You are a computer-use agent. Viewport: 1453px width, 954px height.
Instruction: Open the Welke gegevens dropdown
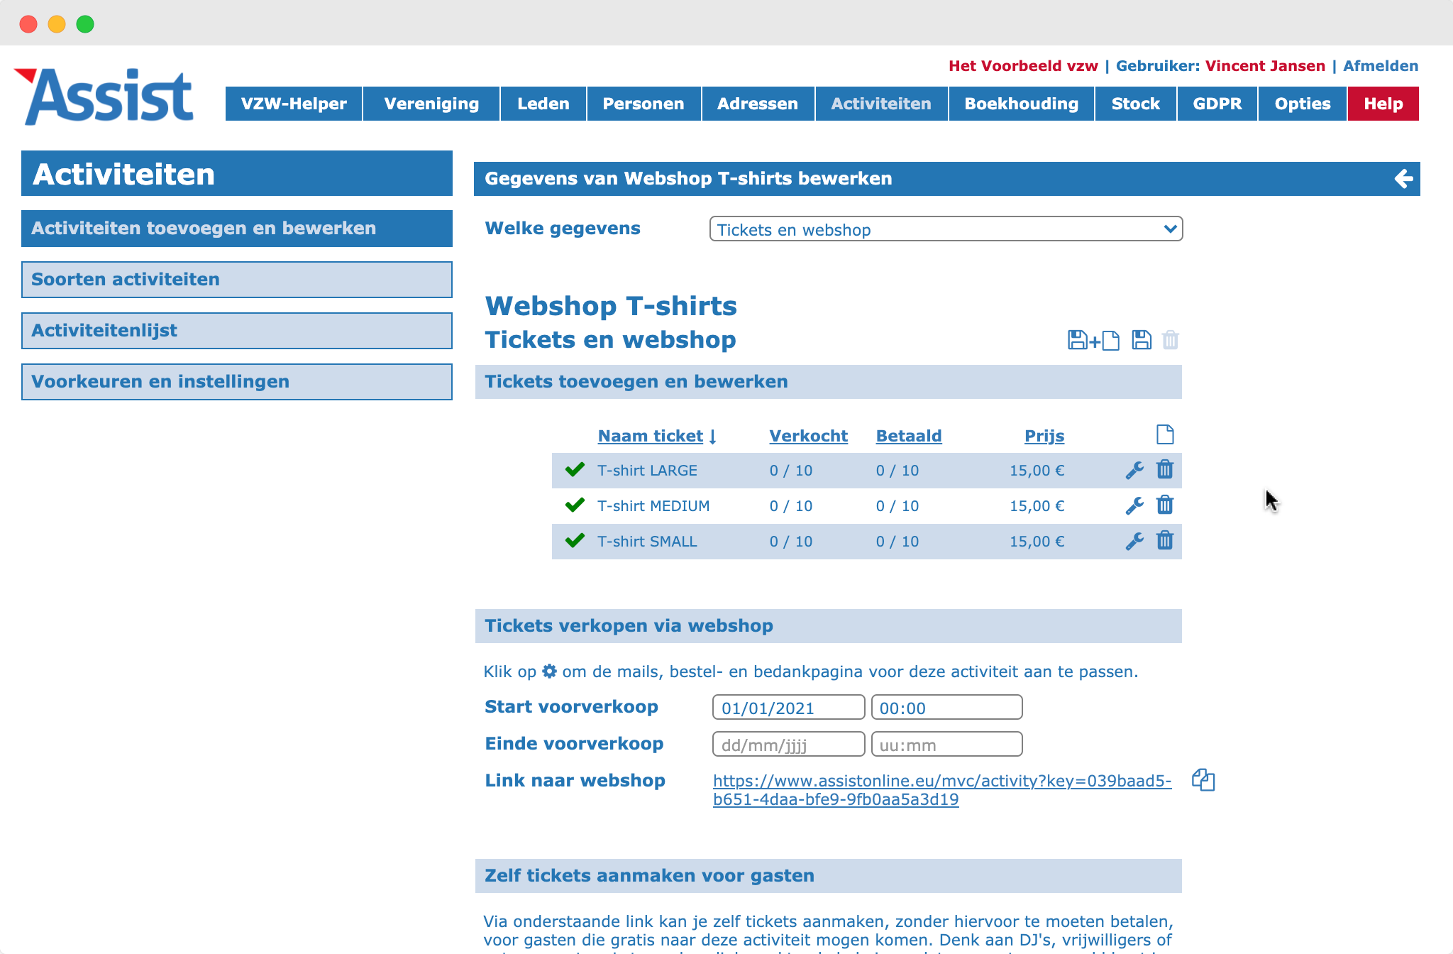click(946, 229)
